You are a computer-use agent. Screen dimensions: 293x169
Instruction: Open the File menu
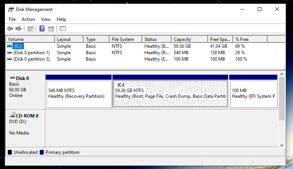click(x=12, y=19)
